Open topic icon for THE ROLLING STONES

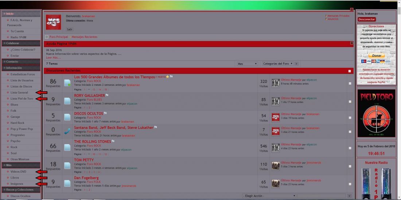pos(67,147)
